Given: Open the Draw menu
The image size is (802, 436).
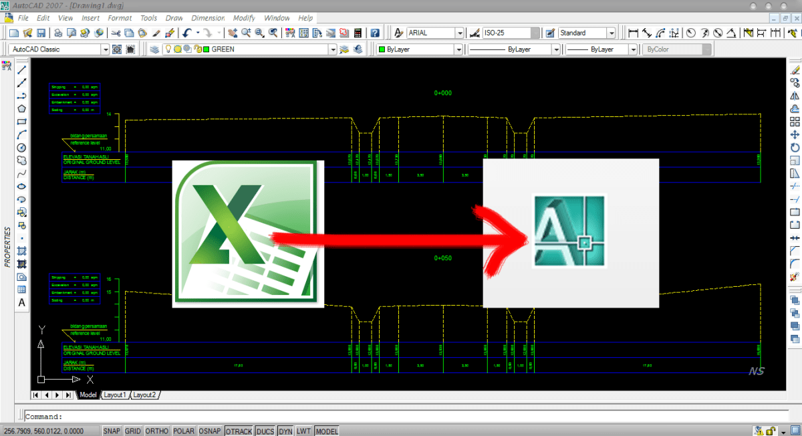Looking at the screenshot, I should point(174,18).
